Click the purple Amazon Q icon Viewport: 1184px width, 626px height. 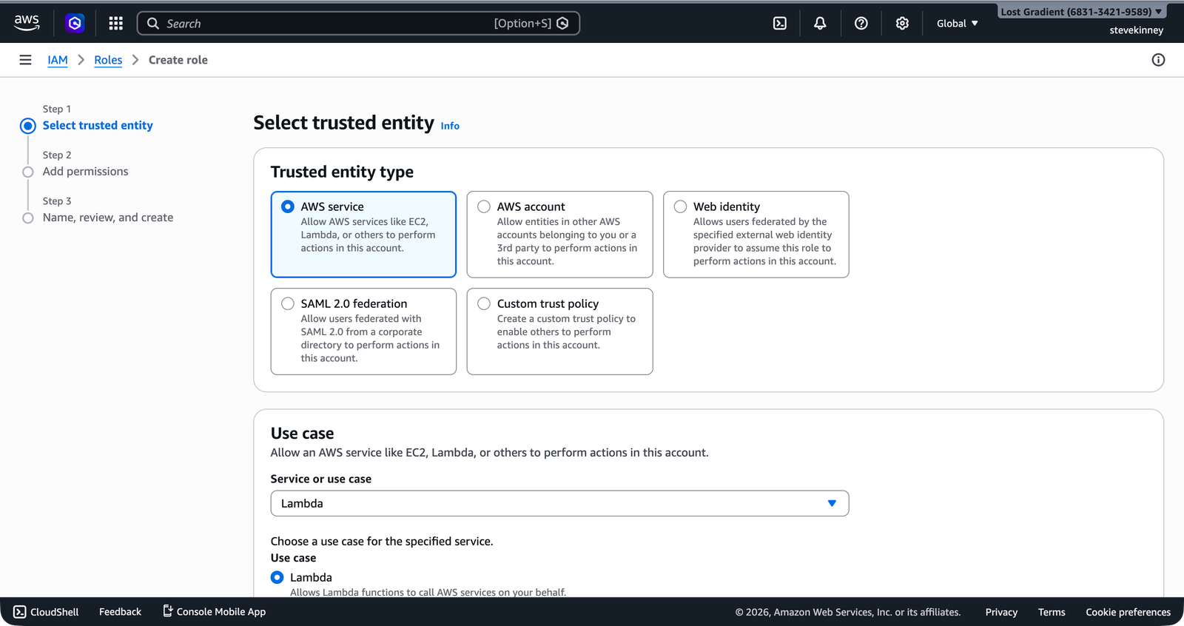point(75,24)
